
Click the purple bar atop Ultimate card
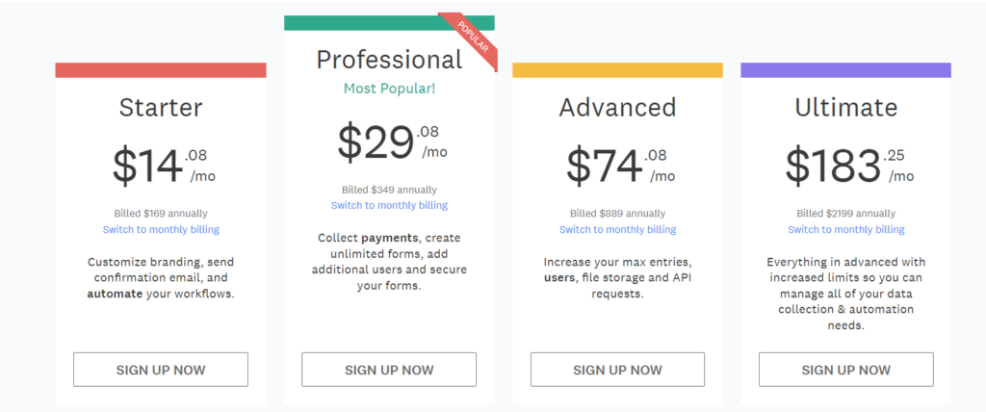pyautogui.click(x=845, y=70)
